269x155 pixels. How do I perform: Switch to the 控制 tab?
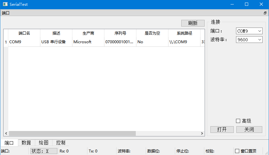[x=61, y=143]
